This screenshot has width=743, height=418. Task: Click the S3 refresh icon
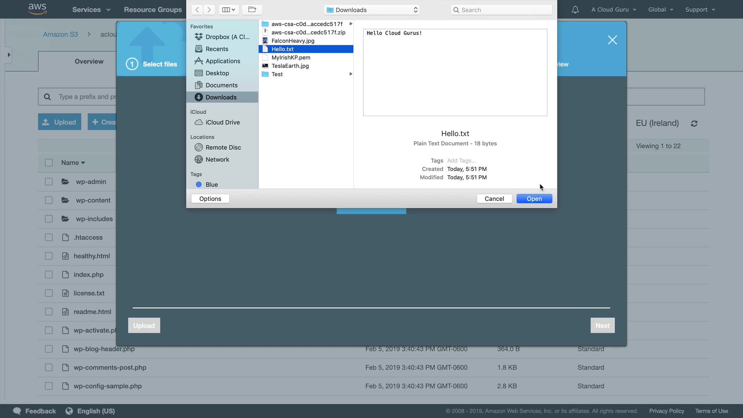click(x=694, y=123)
